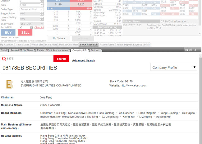Open the Dividend sub-tab

click(96, 50)
